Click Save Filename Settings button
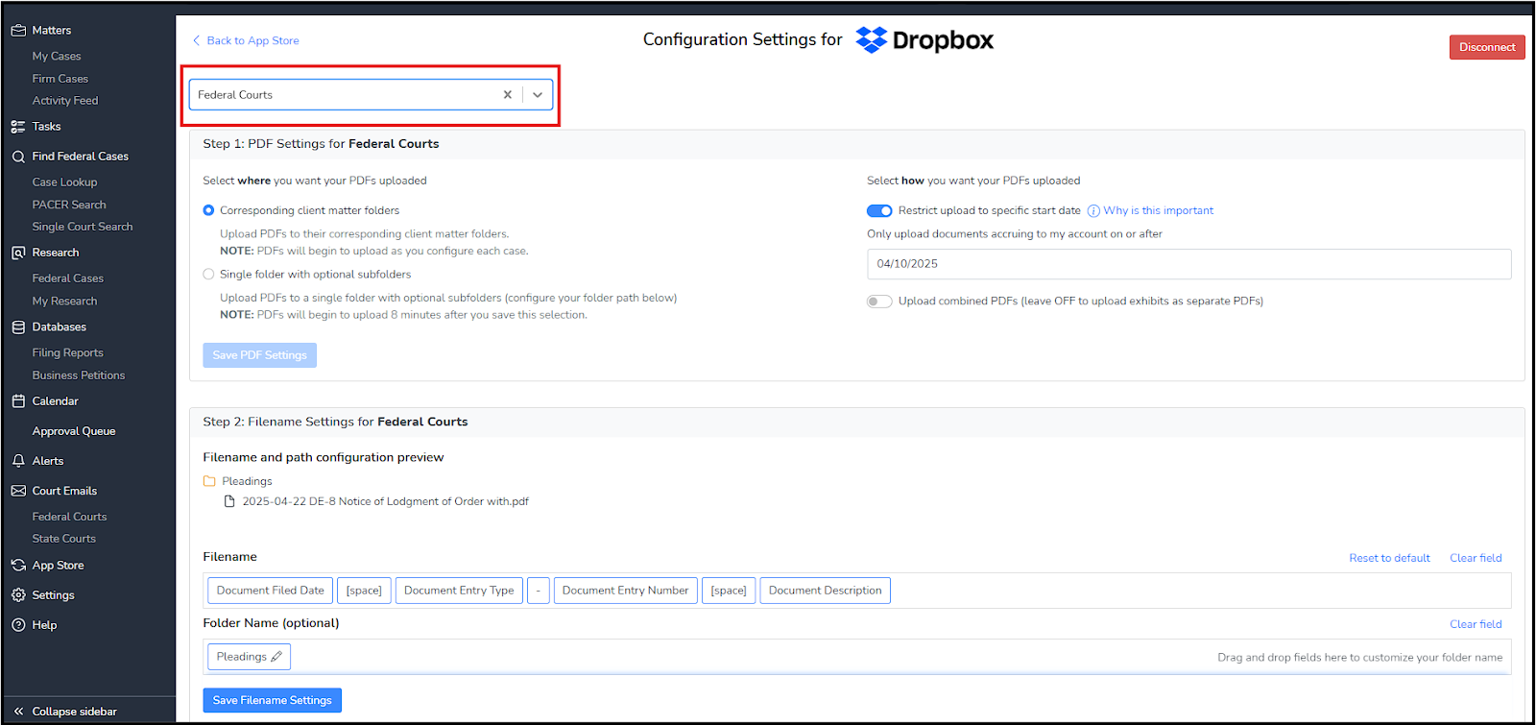 [x=272, y=700]
